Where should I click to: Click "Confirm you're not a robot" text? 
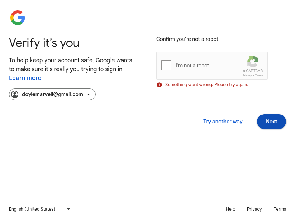coord(187,39)
